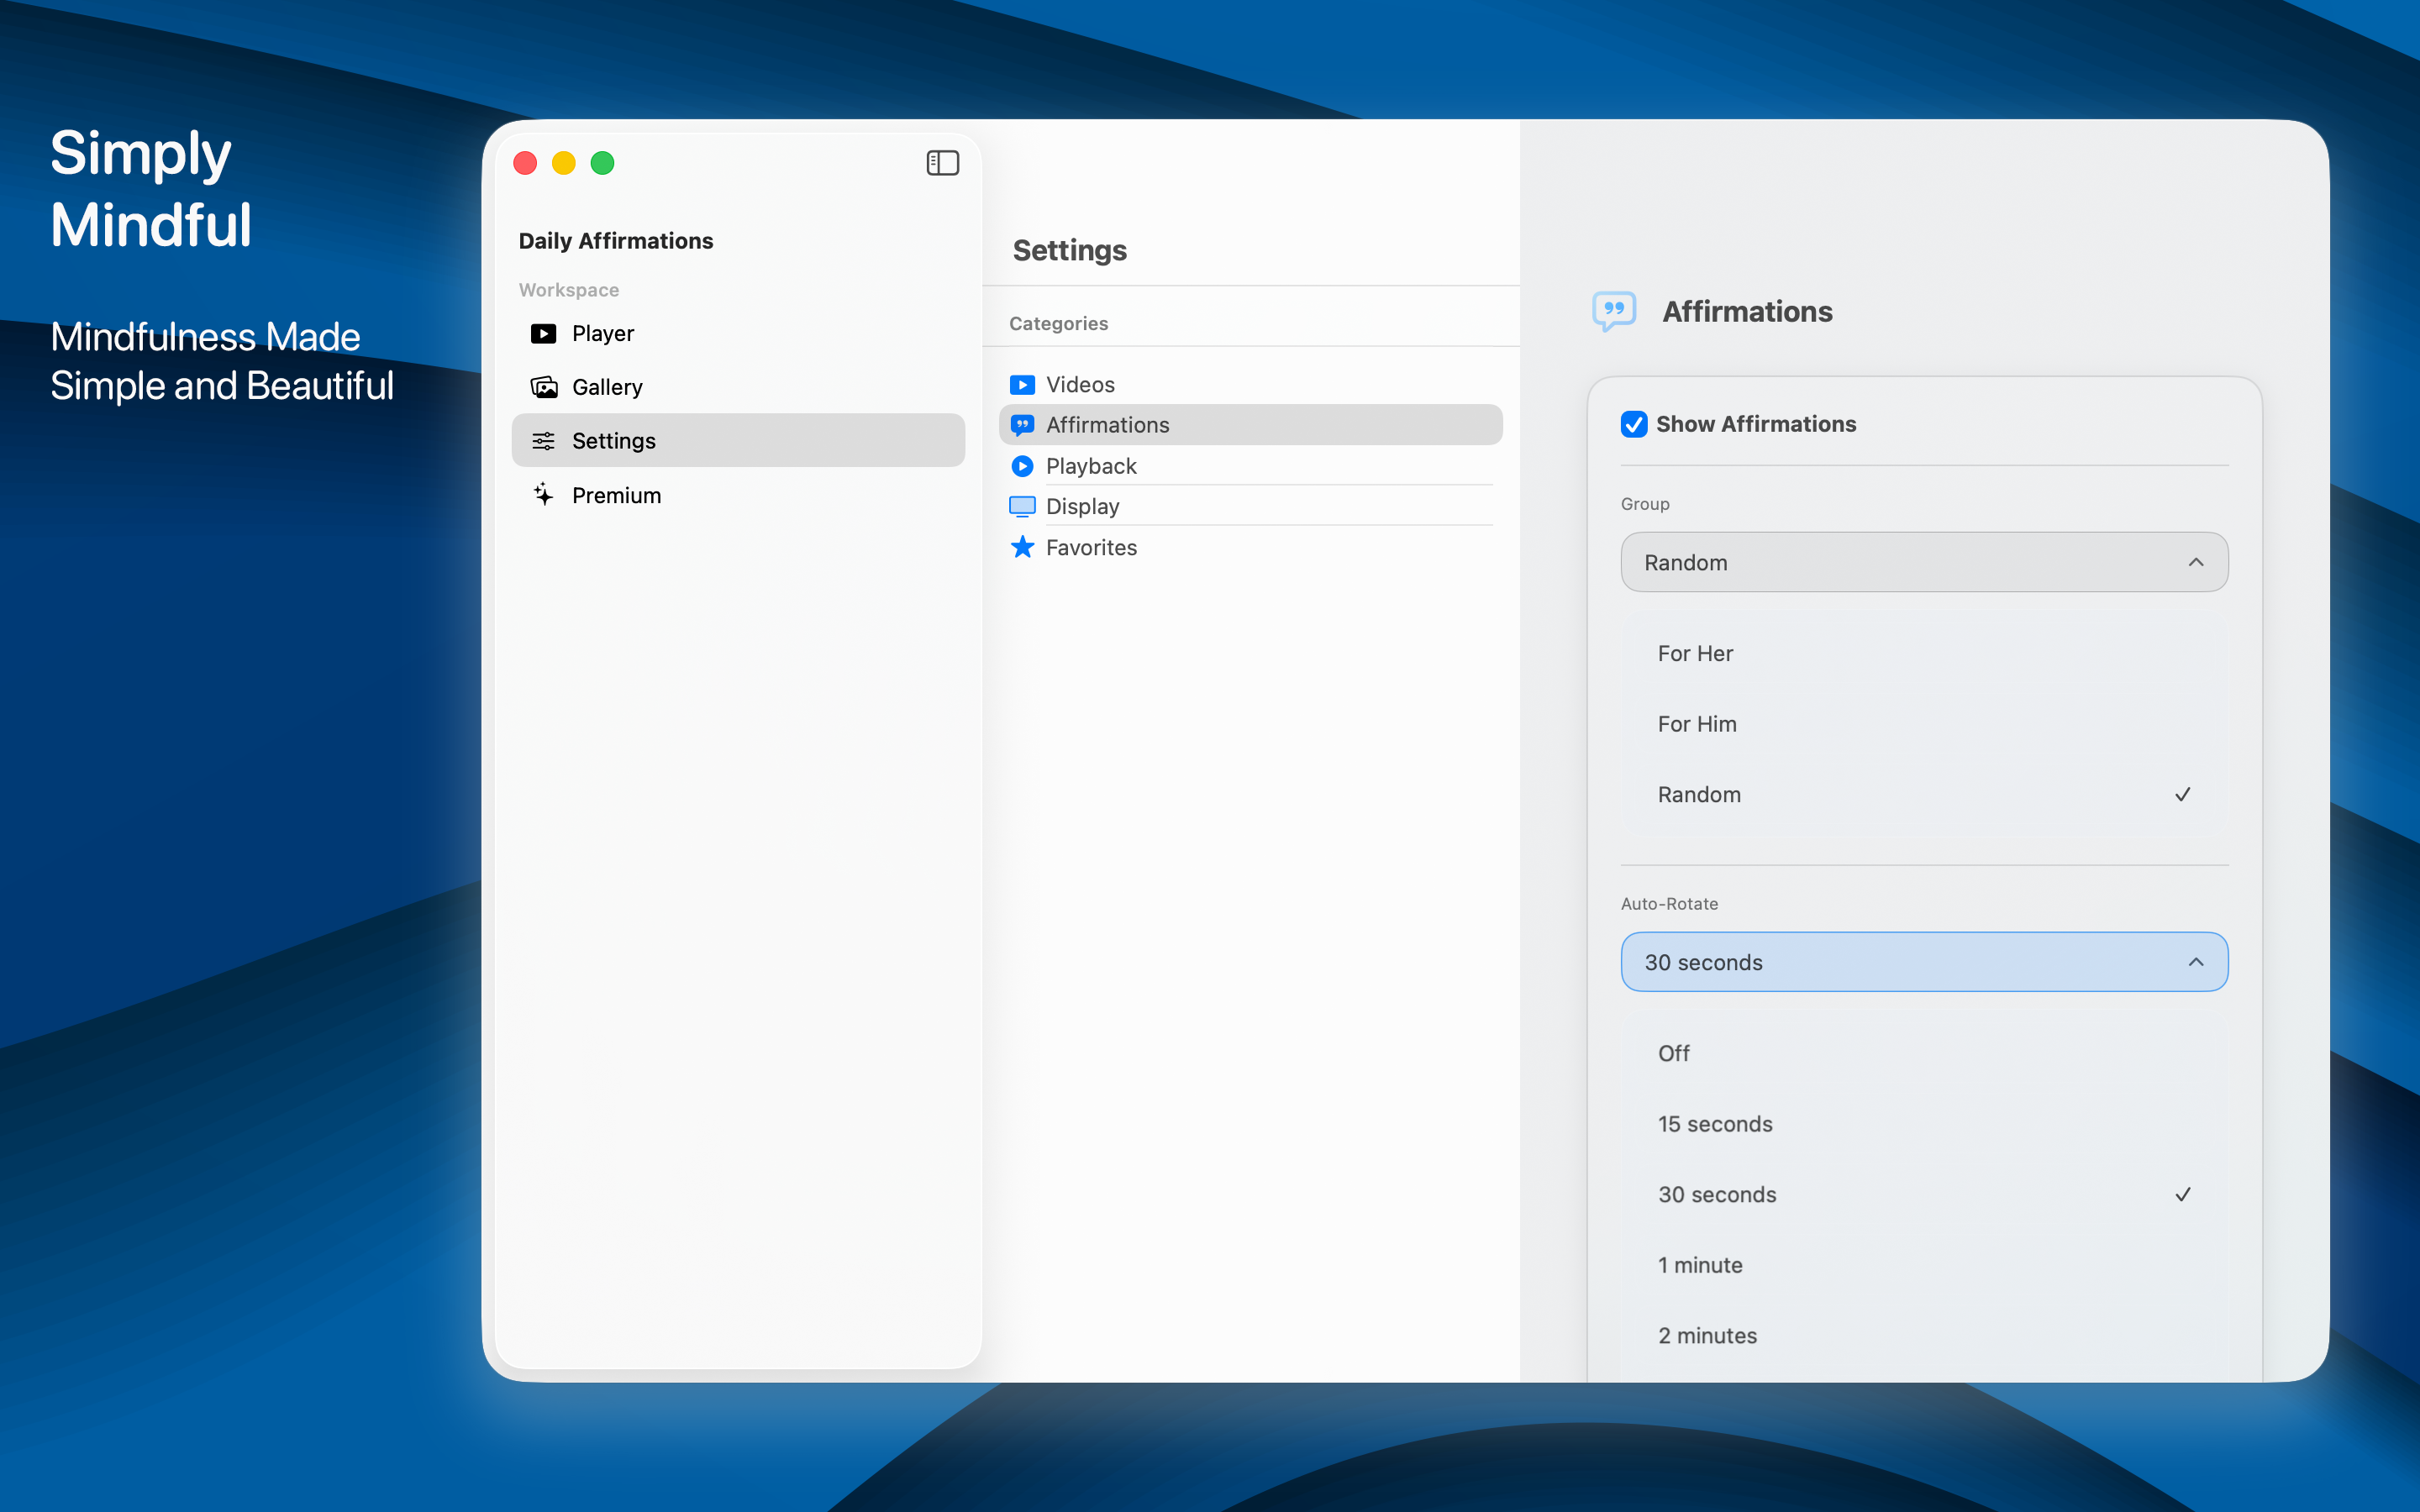Click the Affirmations quote-bubble icon
2420x1512 pixels.
(1021, 424)
